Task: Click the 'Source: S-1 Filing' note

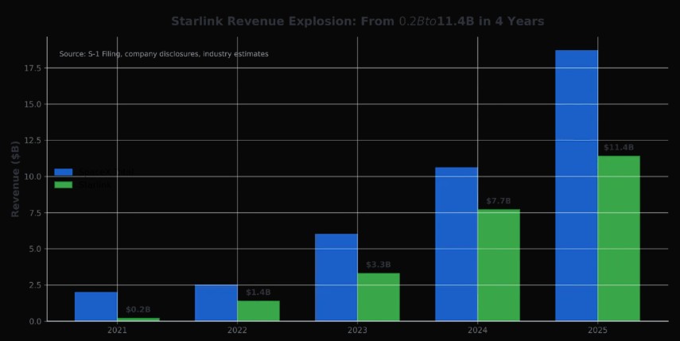Action: coord(164,54)
